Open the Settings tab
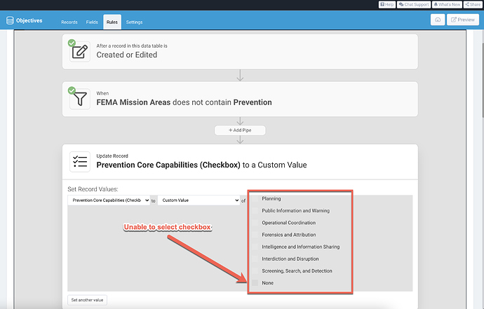The height and width of the screenshot is (309, 484). [x=134, y=22]
